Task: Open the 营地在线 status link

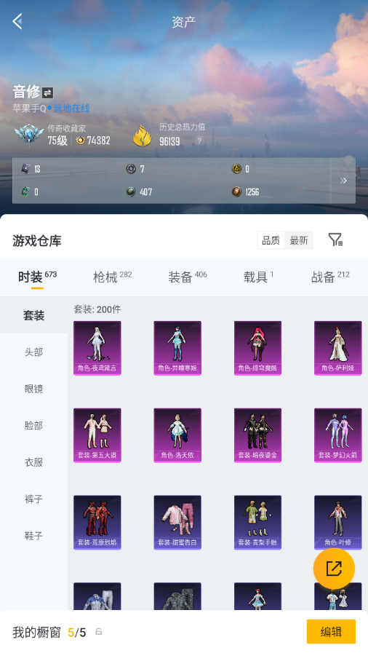Action: pos(71,108)
